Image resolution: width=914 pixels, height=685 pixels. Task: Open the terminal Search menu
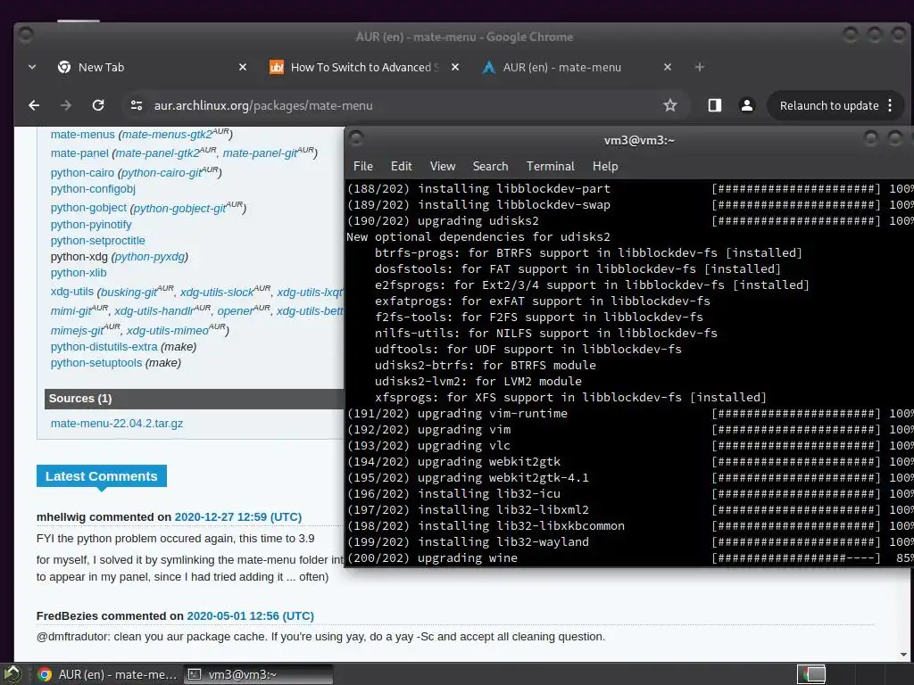(490, 166)
